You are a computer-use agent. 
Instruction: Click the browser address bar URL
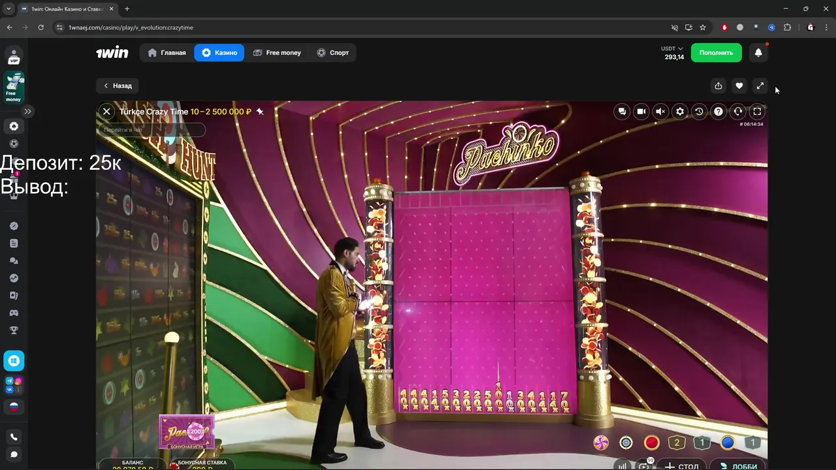(131, 27)
